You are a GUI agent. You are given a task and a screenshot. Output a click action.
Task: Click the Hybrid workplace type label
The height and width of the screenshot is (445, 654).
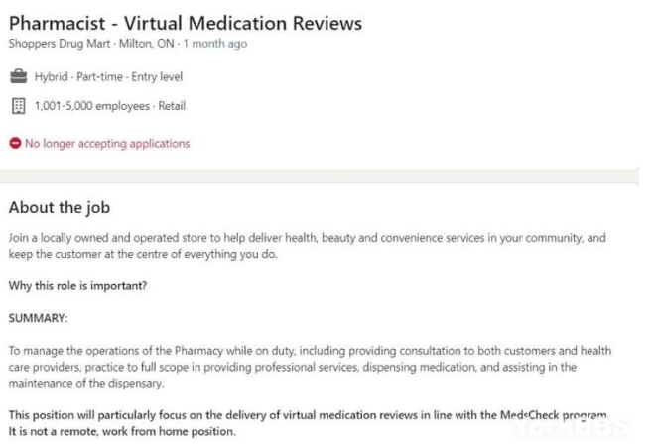point(51,77)
